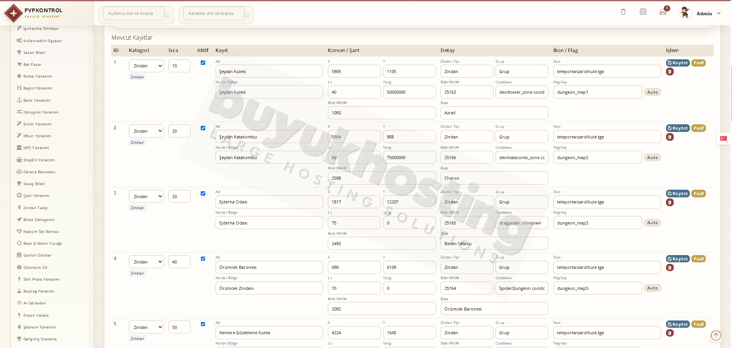Save the Nemere Gözetleme Kulesi record
This screenshot has width=732, height=348.
click(678, 324)
